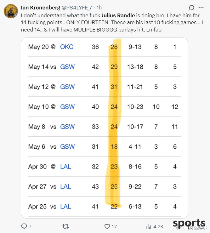Click GSW link in May 14 row
The height and width of the screenshot is (233, 210).
[x=67, y=67]
